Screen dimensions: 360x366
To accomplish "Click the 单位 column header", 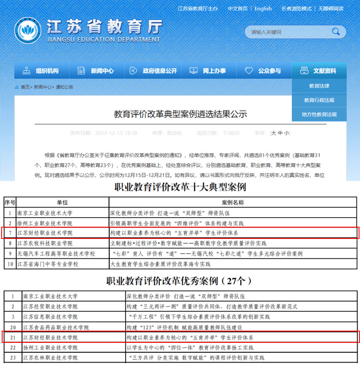I will [x=62, y=202].
